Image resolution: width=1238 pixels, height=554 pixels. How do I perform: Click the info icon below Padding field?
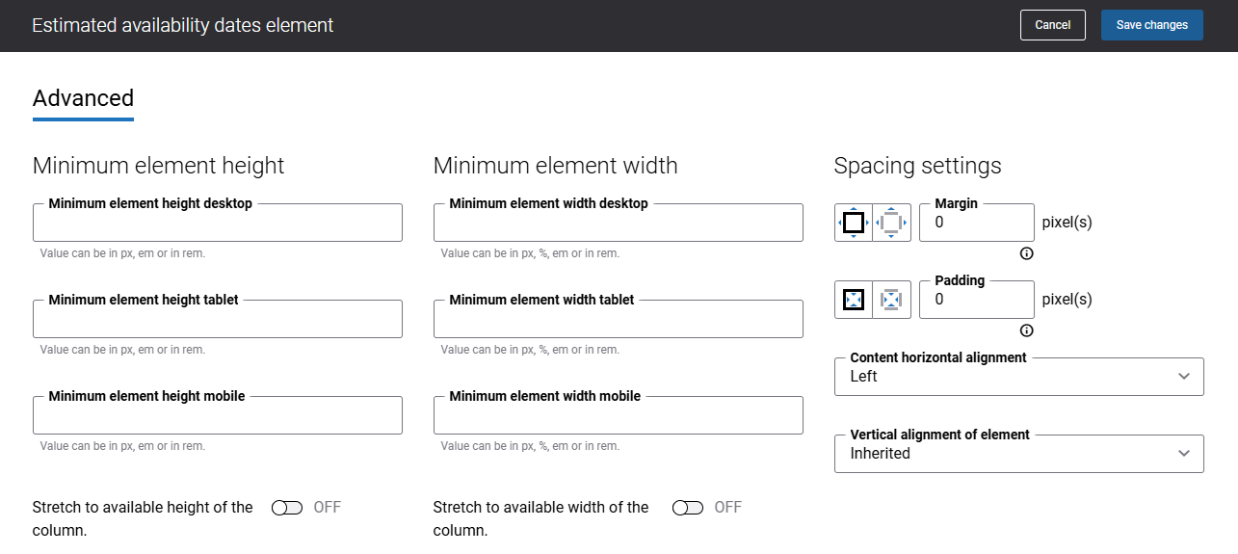(1026, 330)
